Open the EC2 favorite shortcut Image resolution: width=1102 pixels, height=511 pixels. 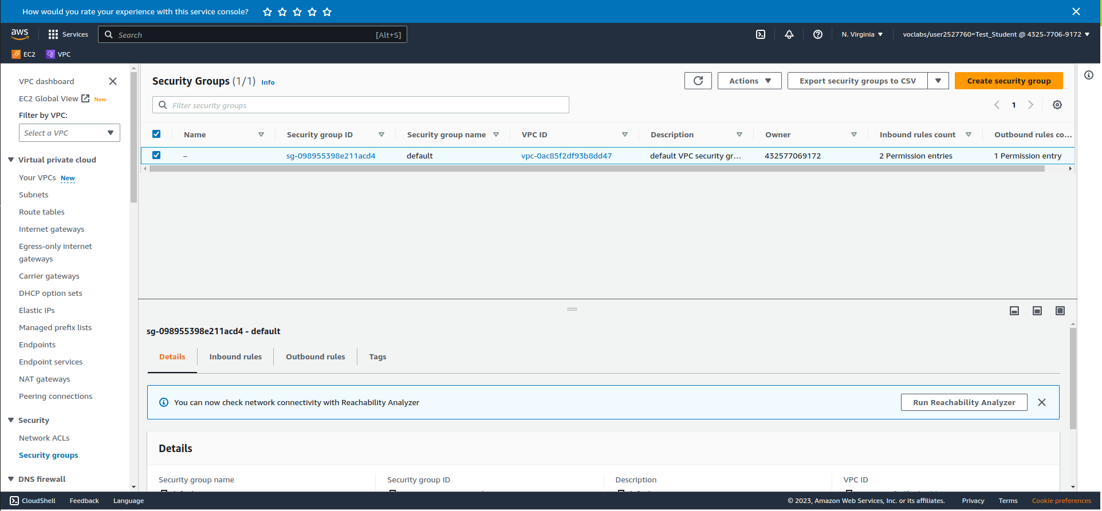coord(23,54)
